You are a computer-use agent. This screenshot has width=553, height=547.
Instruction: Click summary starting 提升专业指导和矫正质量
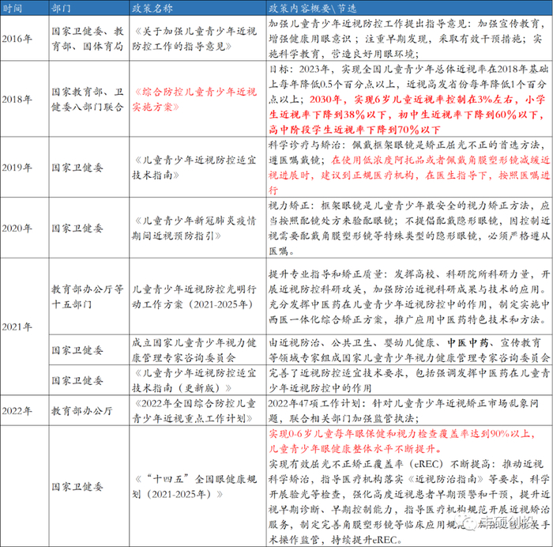pos(409,296)
